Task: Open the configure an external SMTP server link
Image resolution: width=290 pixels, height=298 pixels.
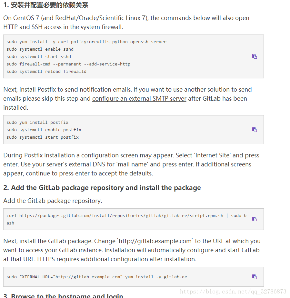Action: pos(139,99)
